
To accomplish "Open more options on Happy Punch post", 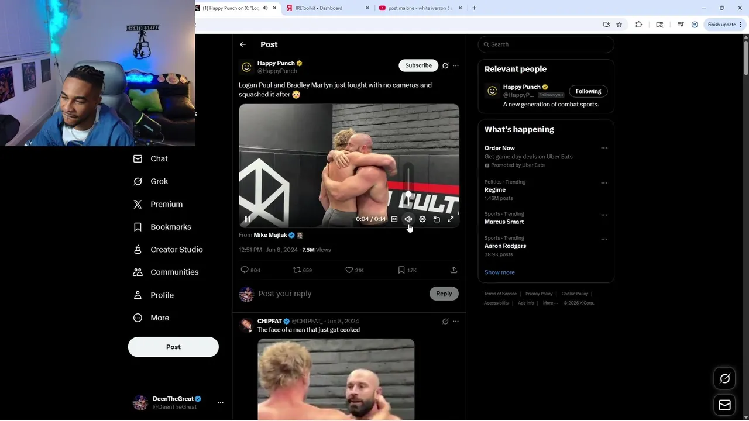I will (x=456, y=65).
